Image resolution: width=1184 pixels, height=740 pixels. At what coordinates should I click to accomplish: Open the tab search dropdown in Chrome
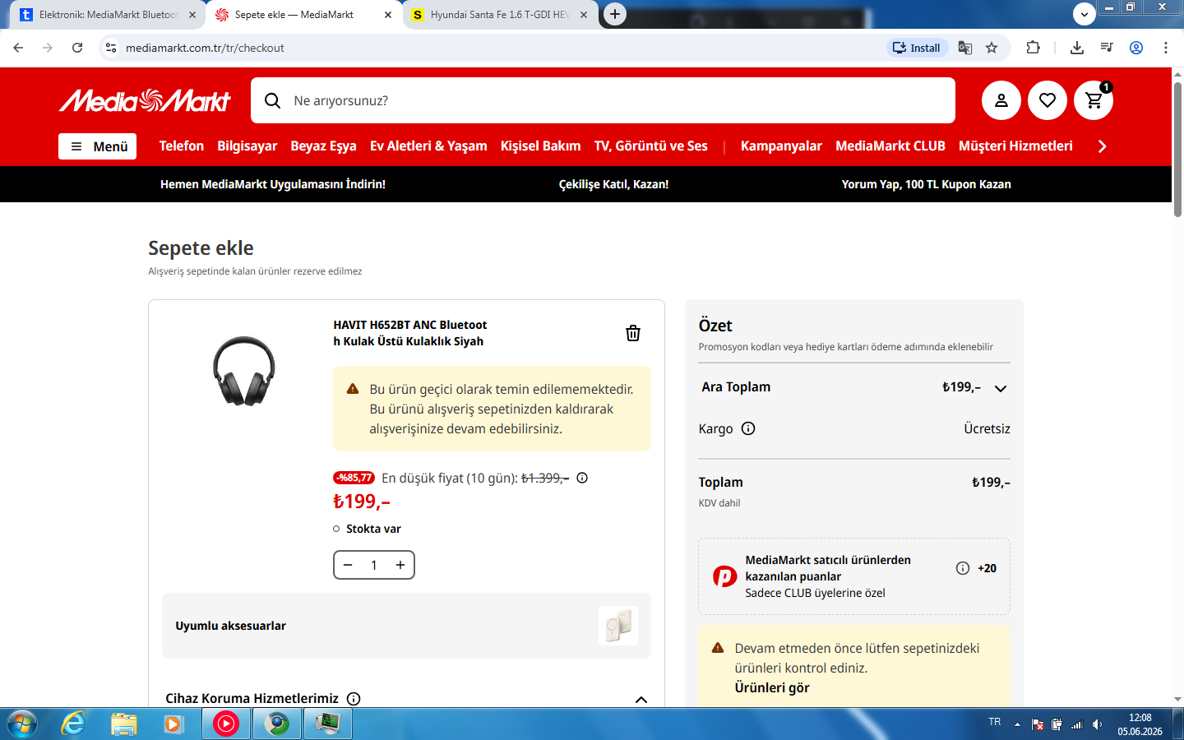point(1085,14)
